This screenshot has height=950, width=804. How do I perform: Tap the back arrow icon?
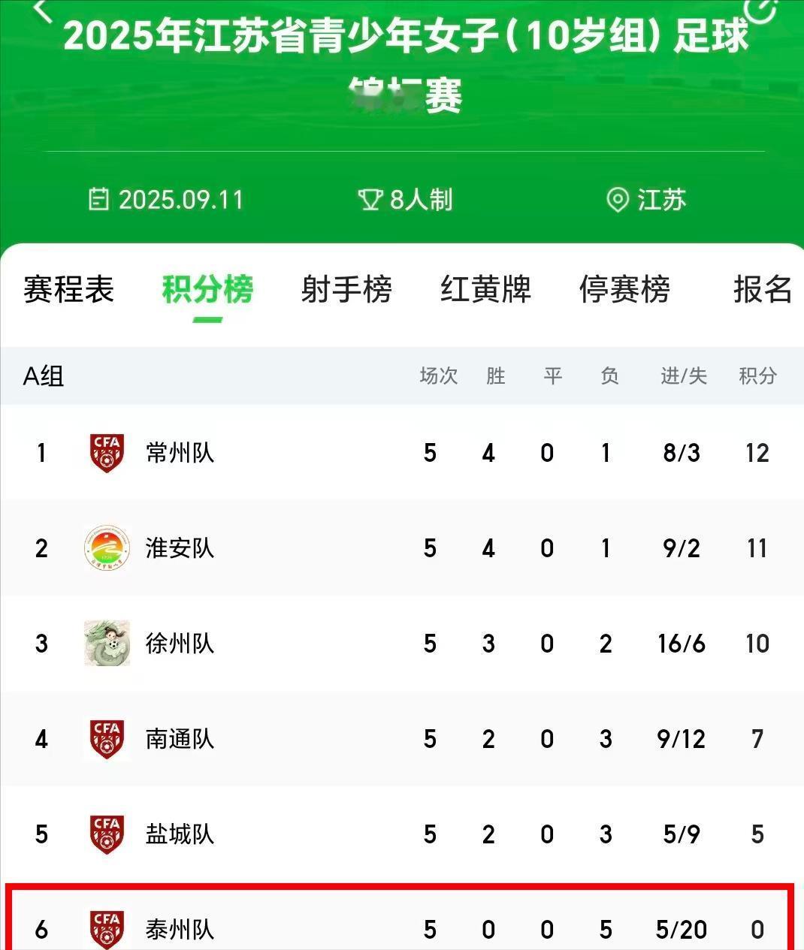[43, 8]
